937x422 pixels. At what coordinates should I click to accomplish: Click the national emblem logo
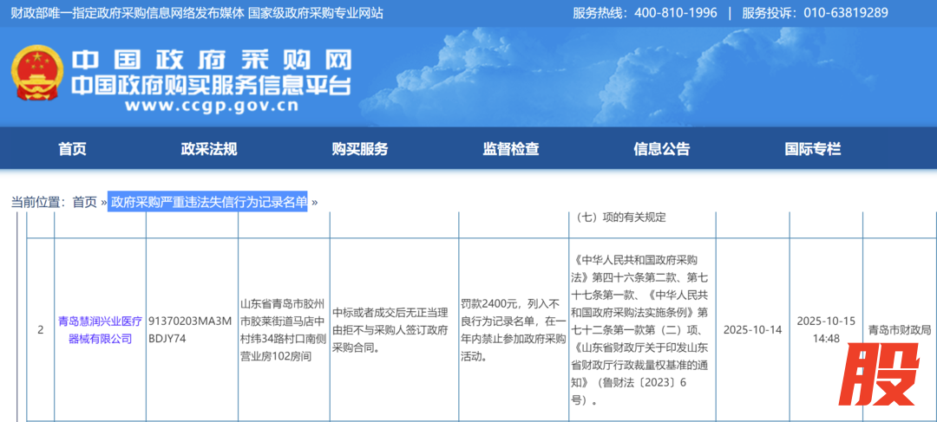click(x=35, y=75)
